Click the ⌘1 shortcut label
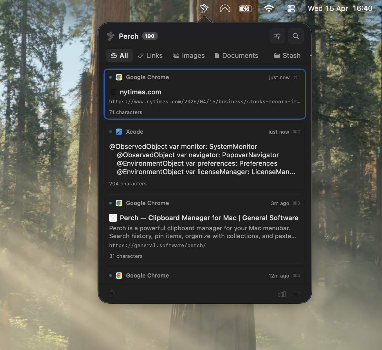The width and height of the screenshot is (382, 350). click(x=297, y=77)
